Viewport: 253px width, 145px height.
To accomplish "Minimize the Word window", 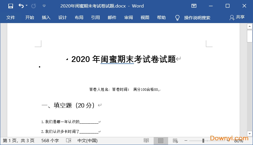I will [x=211, y=6].
